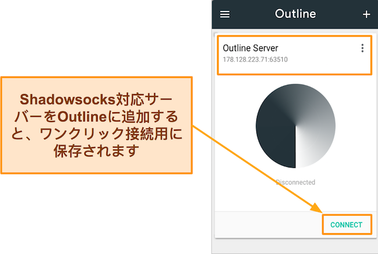Click the Outline app title
The height and width of the screenshot is (254, 378).
[295, 14]
